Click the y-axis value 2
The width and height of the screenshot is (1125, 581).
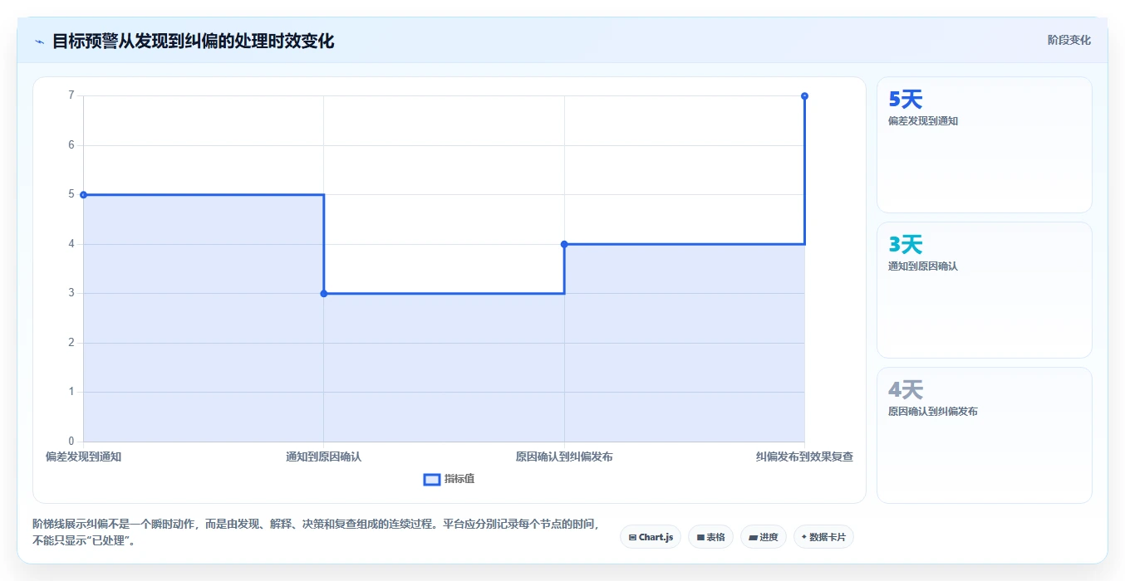tap(71, 343)
